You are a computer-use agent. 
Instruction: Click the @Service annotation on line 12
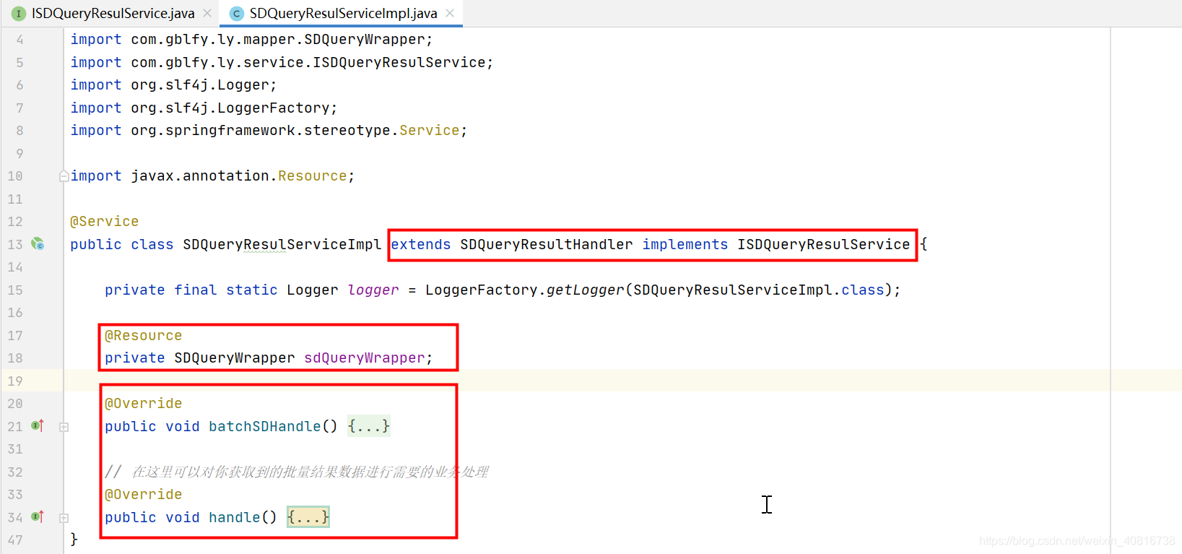tap(104, 221)
